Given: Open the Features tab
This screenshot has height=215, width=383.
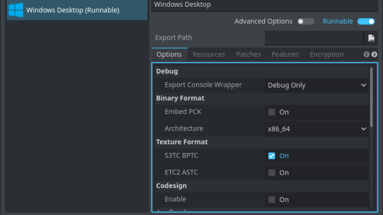Looking at the screenshot, I should (285, 54).
